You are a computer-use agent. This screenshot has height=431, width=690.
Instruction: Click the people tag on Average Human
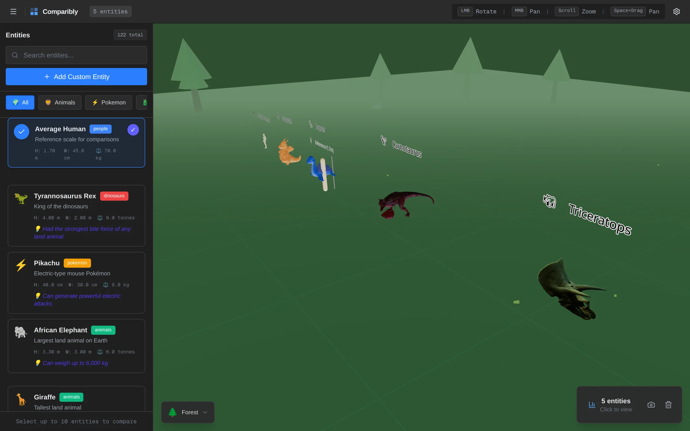100,129
